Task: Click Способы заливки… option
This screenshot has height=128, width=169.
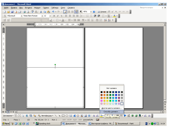Action: [x=112, y=112]
